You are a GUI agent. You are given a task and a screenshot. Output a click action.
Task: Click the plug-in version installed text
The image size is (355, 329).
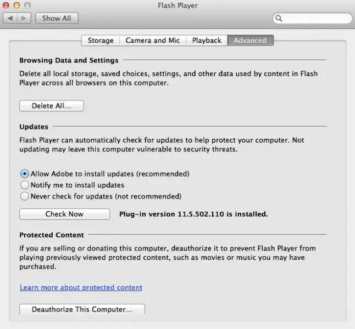(x=193, y=214)
